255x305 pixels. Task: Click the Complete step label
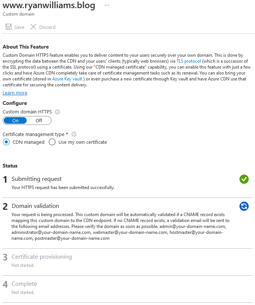pos(24,284)
